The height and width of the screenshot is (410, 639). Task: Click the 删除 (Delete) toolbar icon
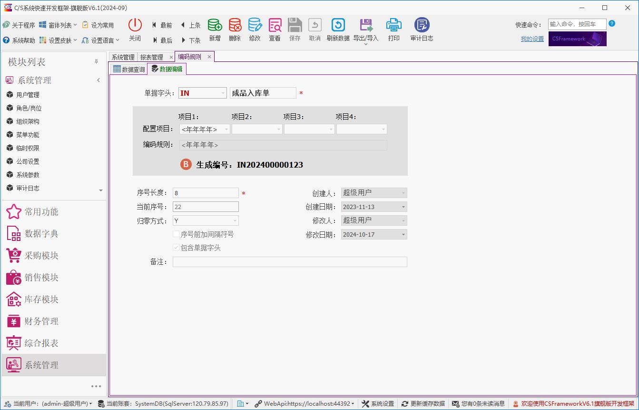pos(235,30)
